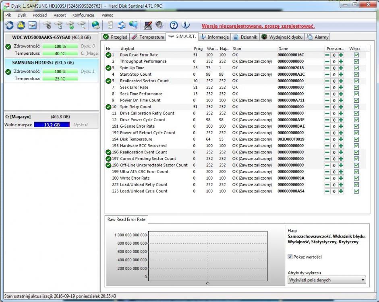This screenshot has width=379, height=302.
Task: Sort the table by the Atrybut column header
Action: [x=128, y=49]
